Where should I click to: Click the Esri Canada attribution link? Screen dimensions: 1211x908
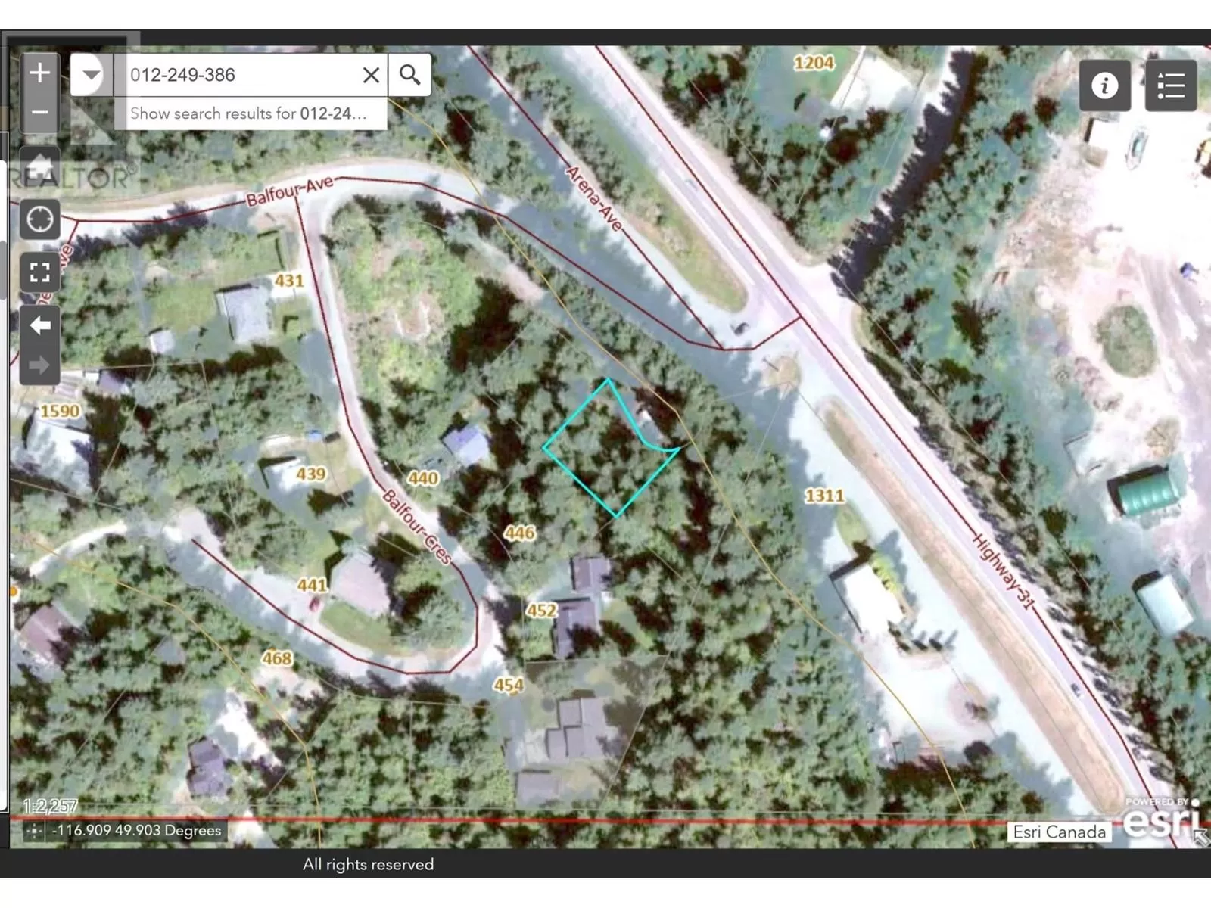[x=1059, y=832]
